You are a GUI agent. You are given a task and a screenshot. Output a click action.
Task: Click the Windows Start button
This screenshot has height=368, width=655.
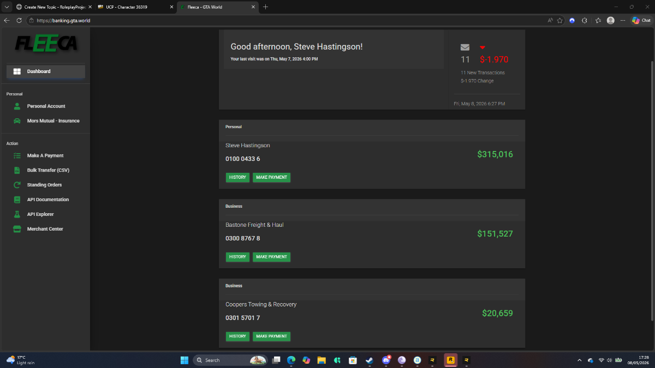pos(184,360)
